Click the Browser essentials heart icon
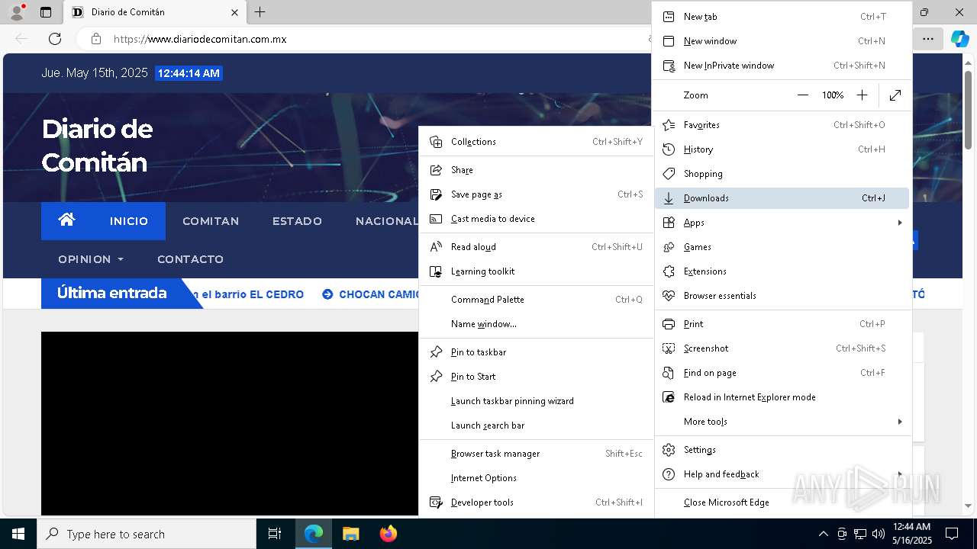Viewport: 977px width, 549px height. (x=669, y=296)
